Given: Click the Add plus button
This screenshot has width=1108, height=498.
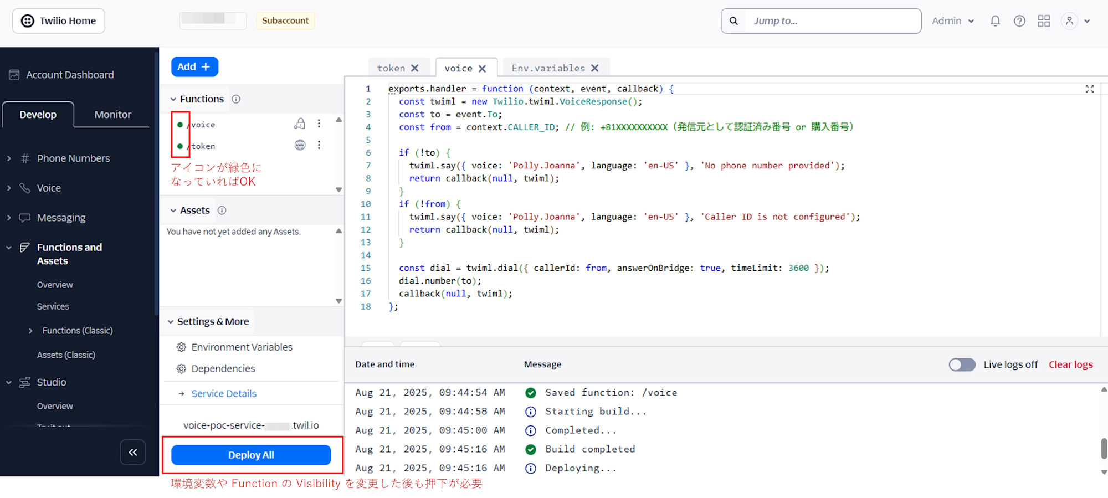Looking at the screenshot, I should click(x=194, y=66).
